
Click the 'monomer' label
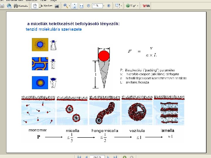click(x=38, y=130)
